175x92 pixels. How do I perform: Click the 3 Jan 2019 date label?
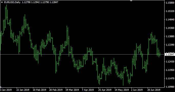(6, 90)
